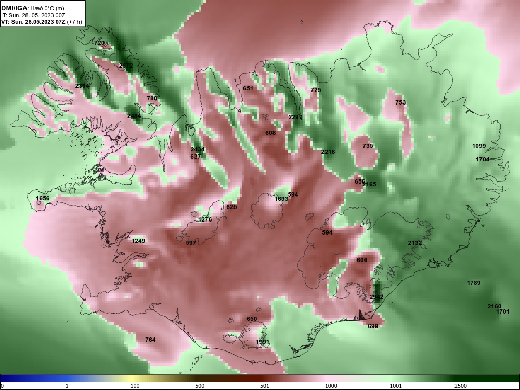The image size is (520, 390).
Task: Pick the 753 map value
Action: click(400, 102)
